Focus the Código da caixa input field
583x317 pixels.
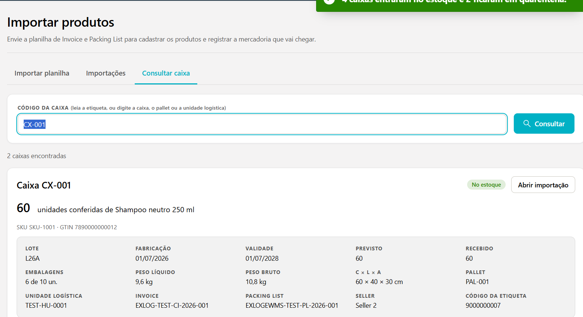[262, 124]
